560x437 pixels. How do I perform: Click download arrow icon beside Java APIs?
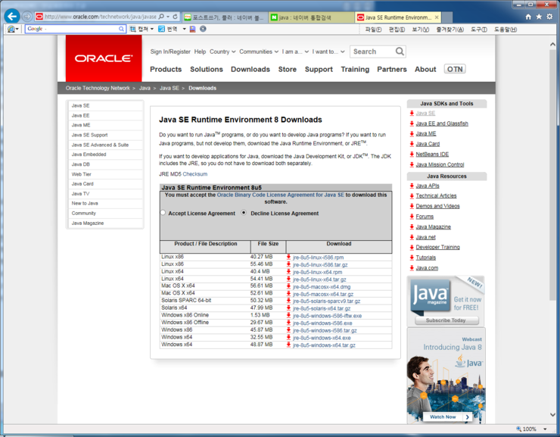pos(412,186)
